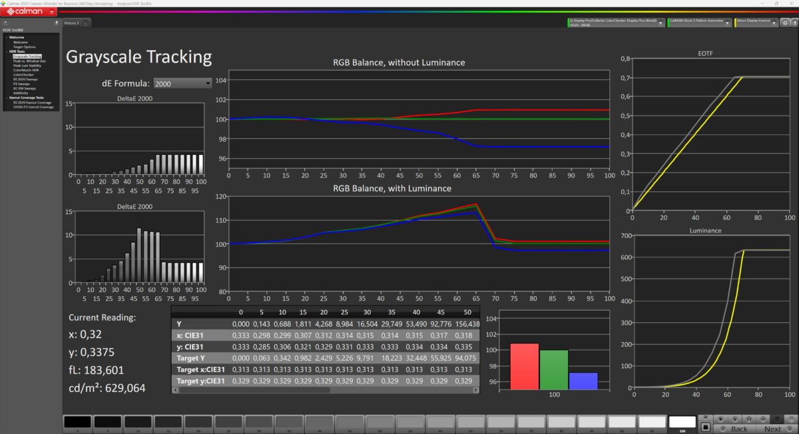Viewport: 799px width, 434px height.
Task: Open settings gear icon at top right
Action: click(x=785, y=22)
